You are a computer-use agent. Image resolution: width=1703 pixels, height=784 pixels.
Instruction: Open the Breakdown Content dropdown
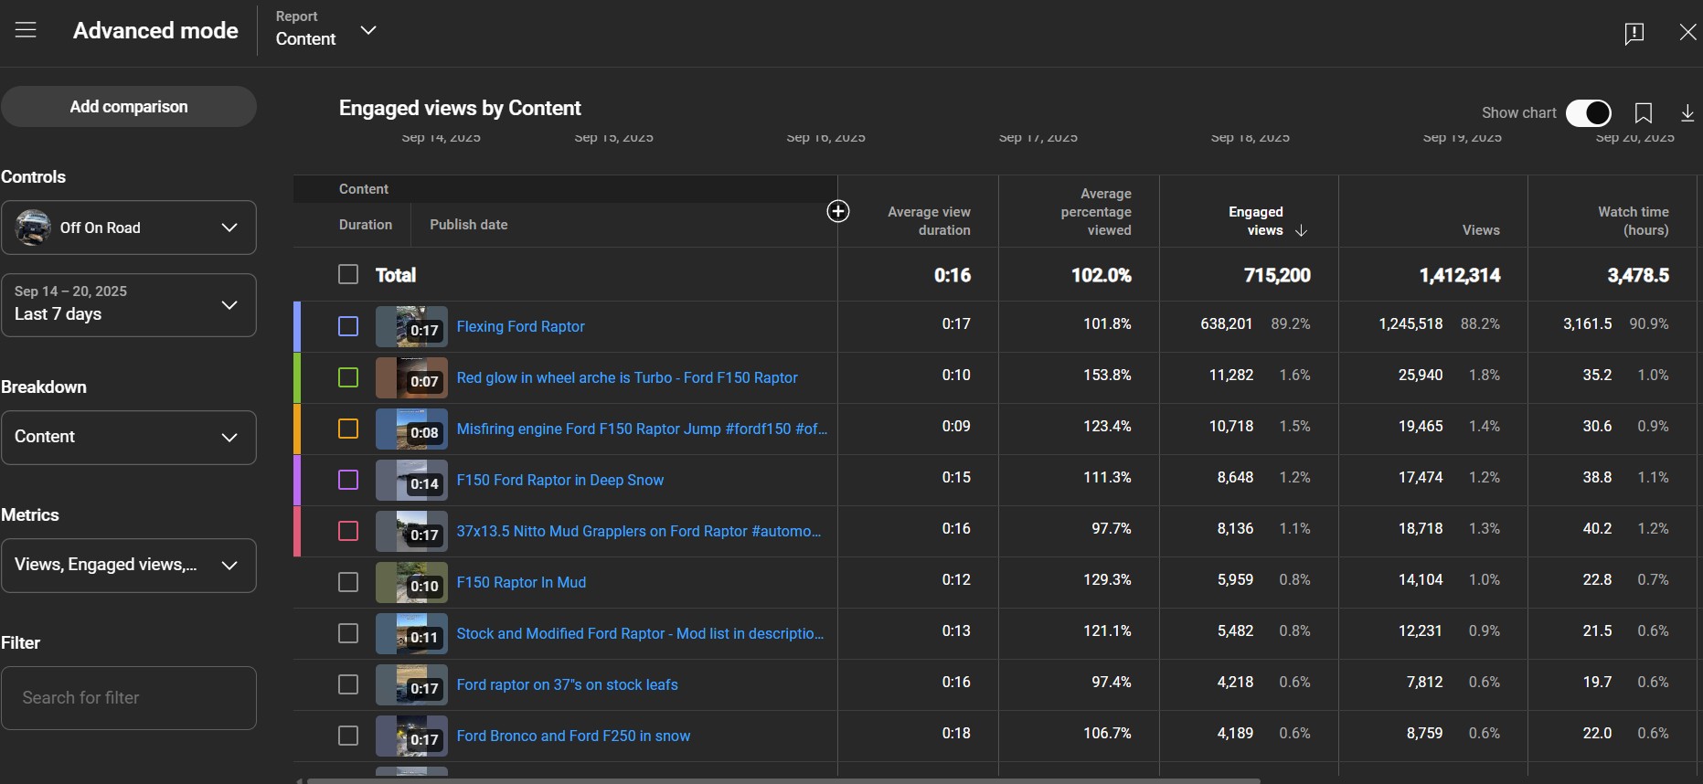[x=129, y=437]
